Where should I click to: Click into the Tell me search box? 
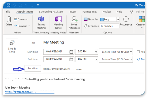[x=140, y=12]
